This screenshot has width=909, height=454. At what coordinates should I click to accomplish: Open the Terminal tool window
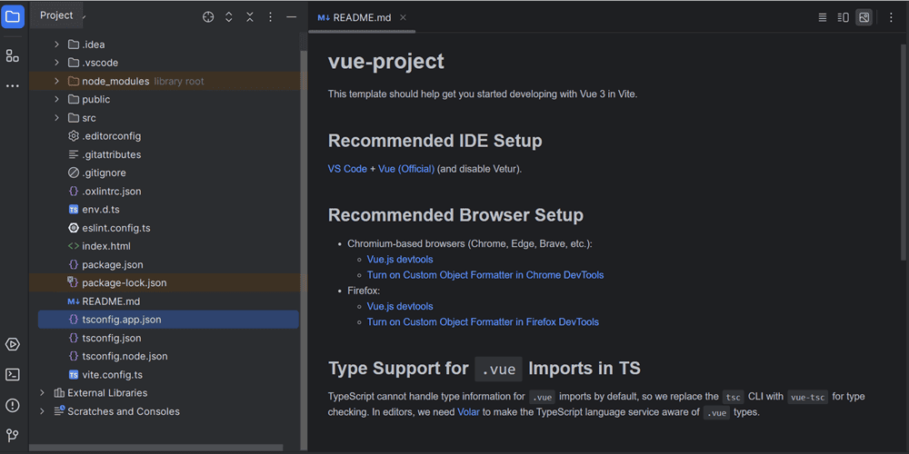pyautogui.click(x=13, y=374)
